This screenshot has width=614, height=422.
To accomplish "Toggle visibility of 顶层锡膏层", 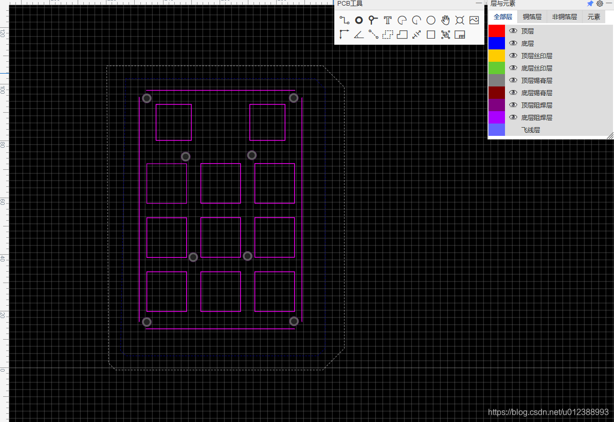I will pos(513,80).
